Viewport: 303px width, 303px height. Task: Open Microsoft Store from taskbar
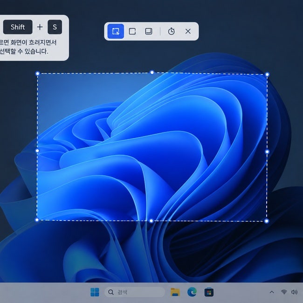click(209, 292)
